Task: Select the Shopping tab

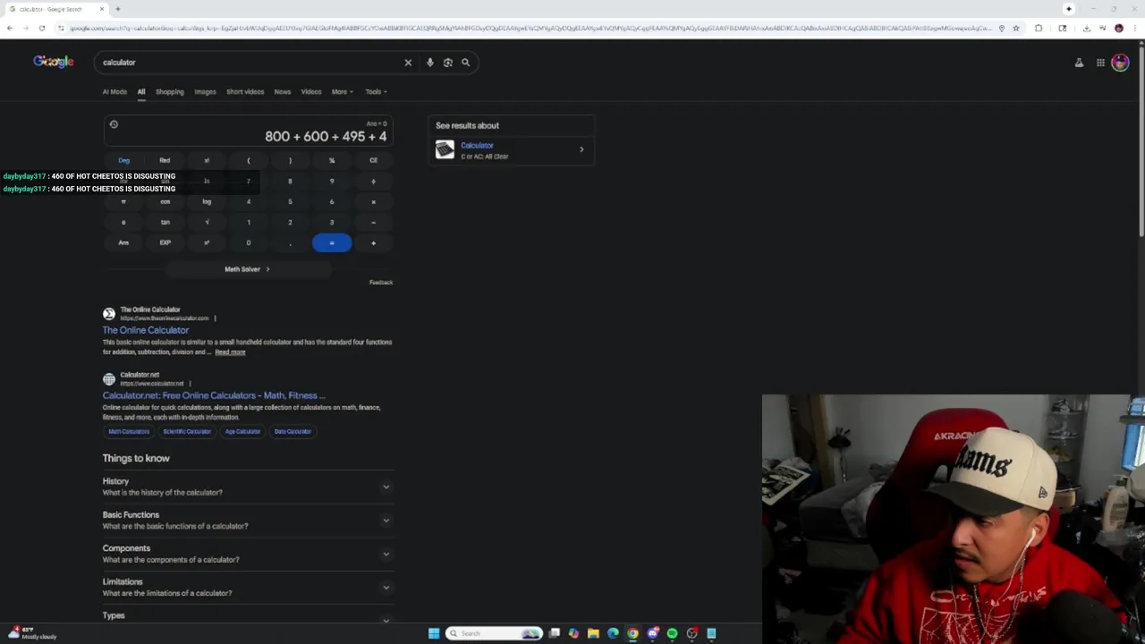Action: point(169,91)
